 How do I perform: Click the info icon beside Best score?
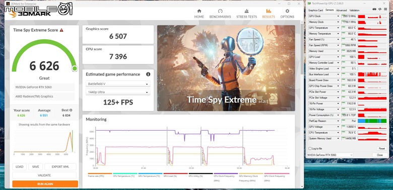point(71,110)
